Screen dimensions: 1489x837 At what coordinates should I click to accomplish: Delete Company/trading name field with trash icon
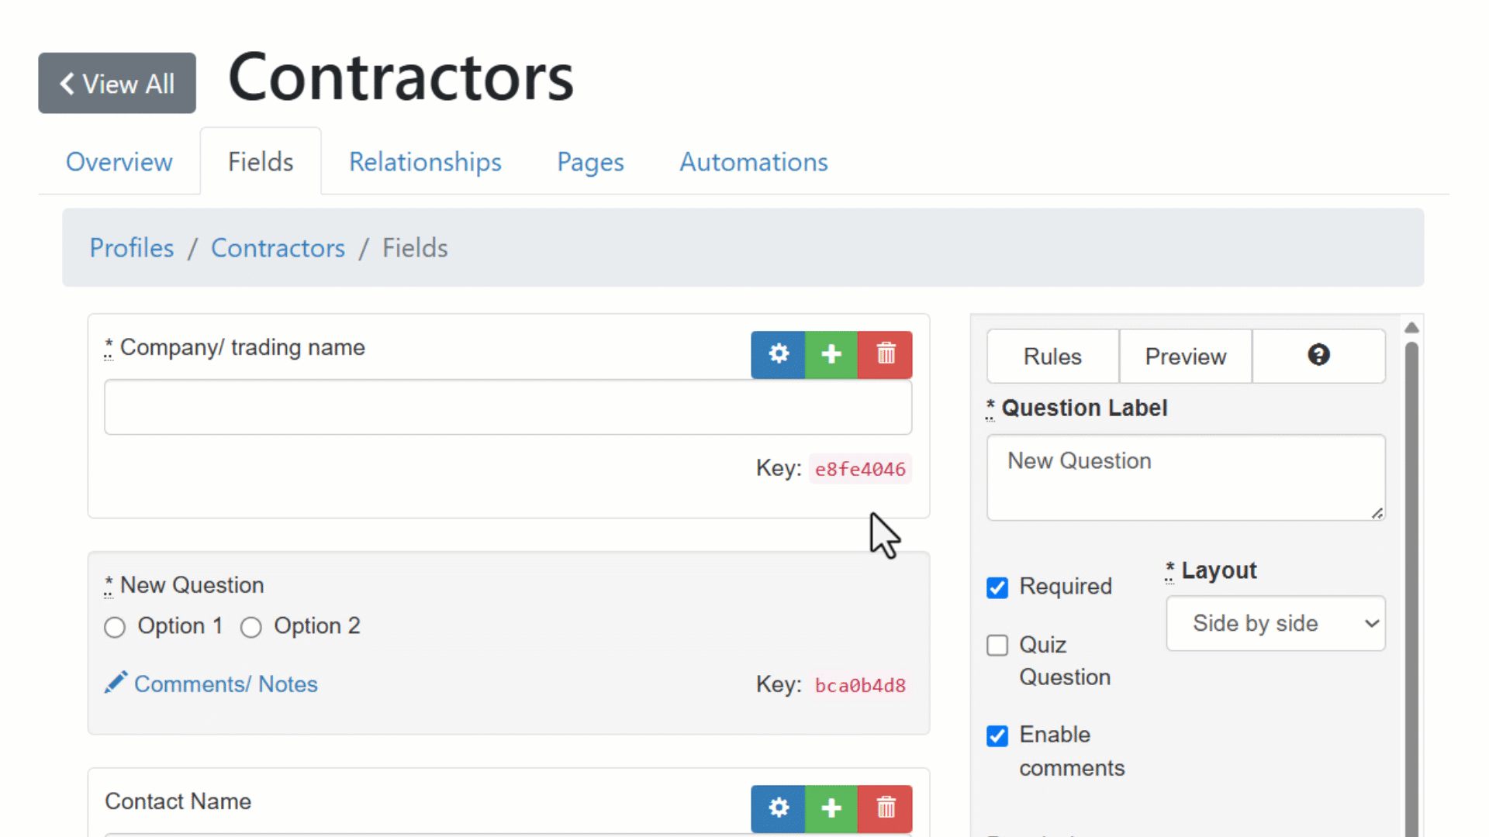[886, 355]
